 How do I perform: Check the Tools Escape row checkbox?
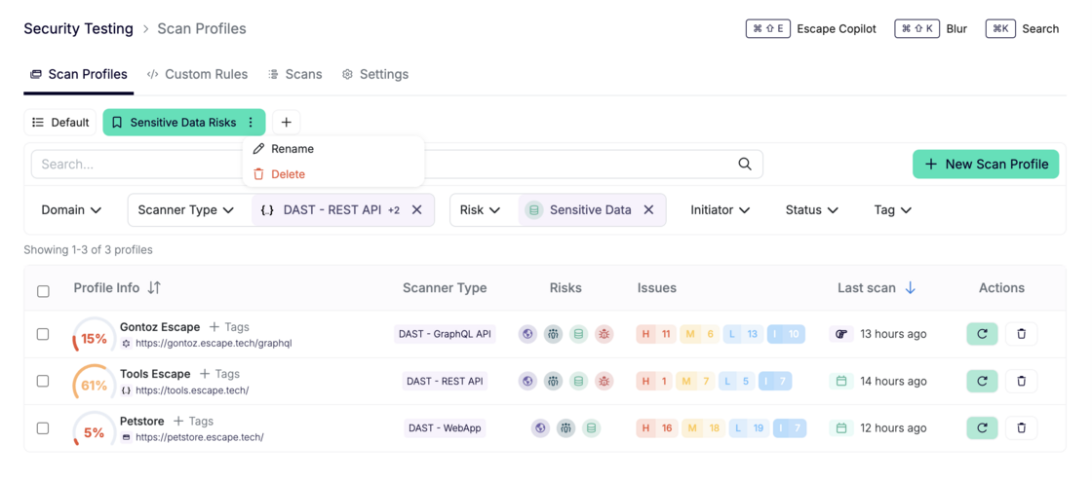[43, 381]
